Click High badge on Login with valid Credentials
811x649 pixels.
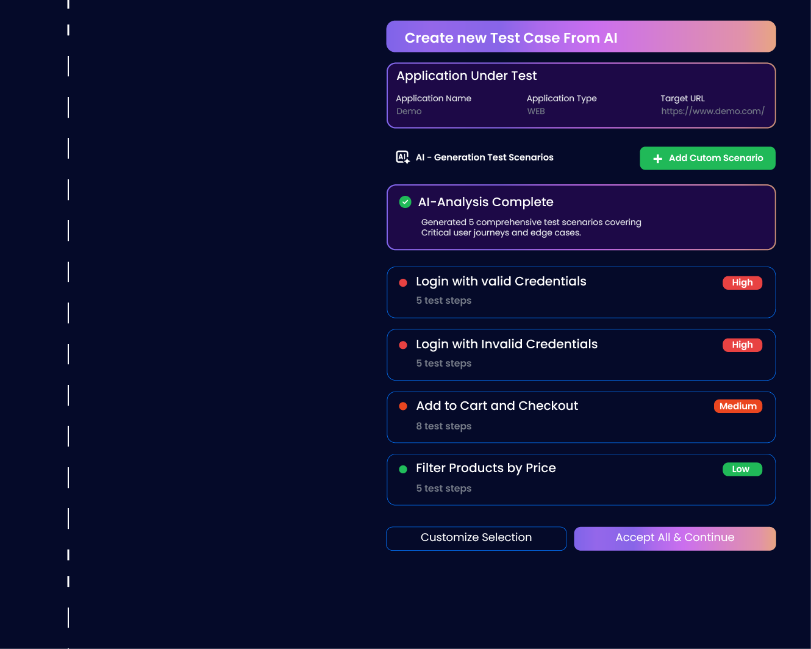tap(742, 282)
